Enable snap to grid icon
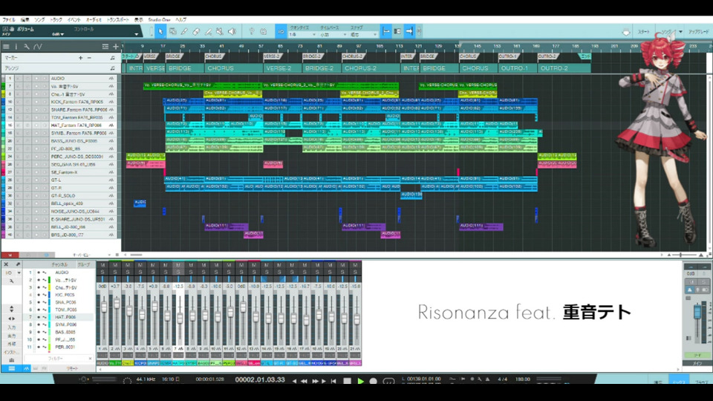Image resolution: width=713 pixels, height=401 pixels. (x=385, y=31)
